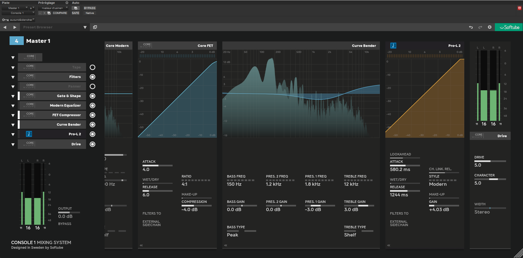Select the Pro-L 2 section row
Screen dimensions: 523x258
tap(52, 134)
